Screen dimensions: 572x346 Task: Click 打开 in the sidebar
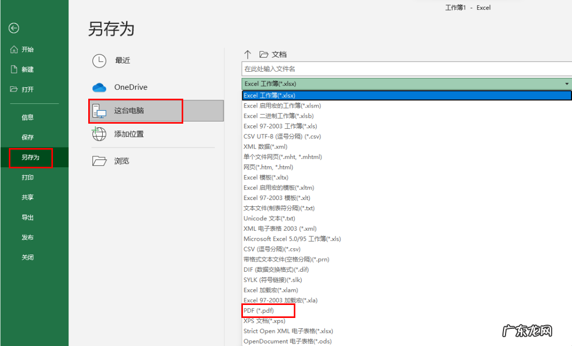pyautogui.click(x=28, y=89)
